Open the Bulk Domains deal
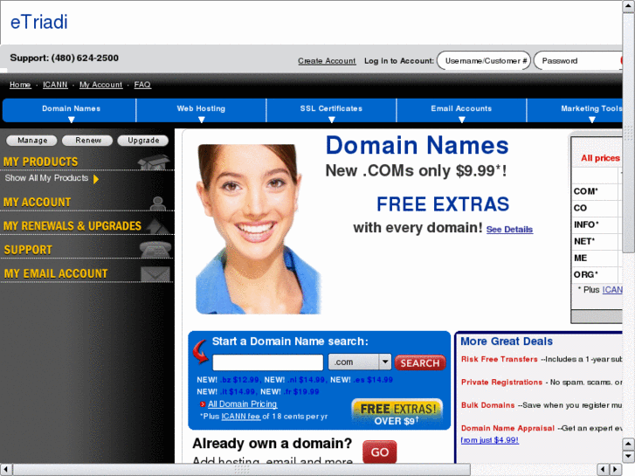635x476 pixels. [487, 405]
